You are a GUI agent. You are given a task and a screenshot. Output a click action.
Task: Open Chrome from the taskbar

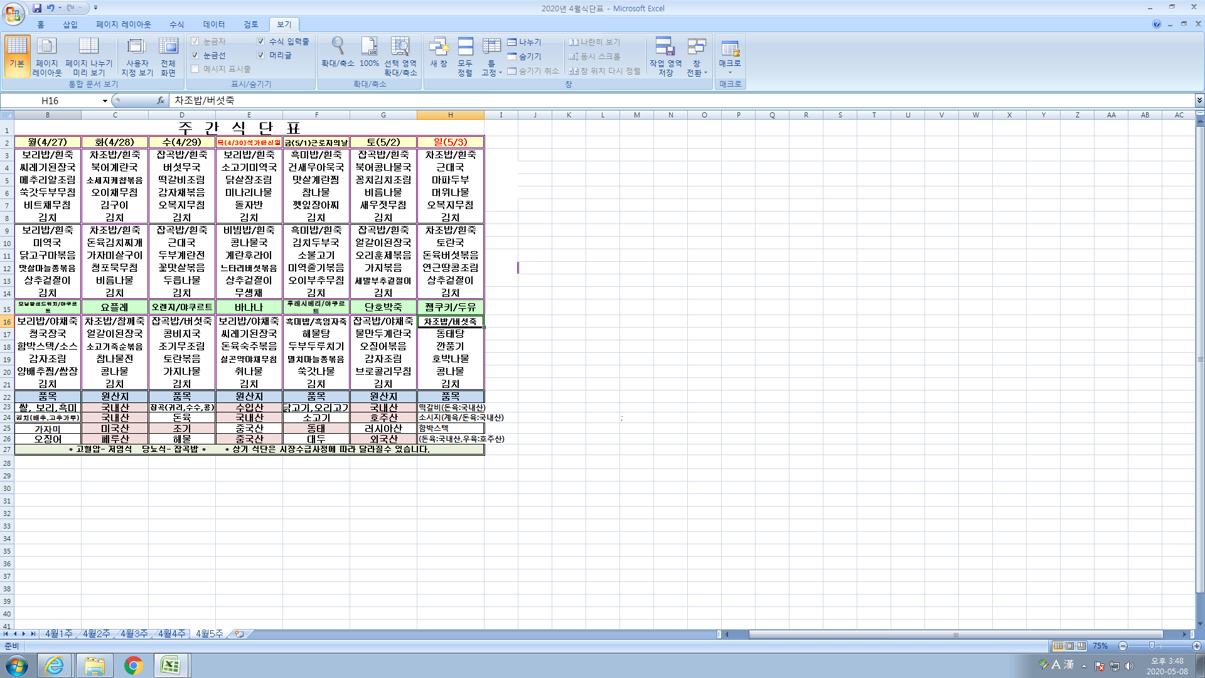pos(133,665)
